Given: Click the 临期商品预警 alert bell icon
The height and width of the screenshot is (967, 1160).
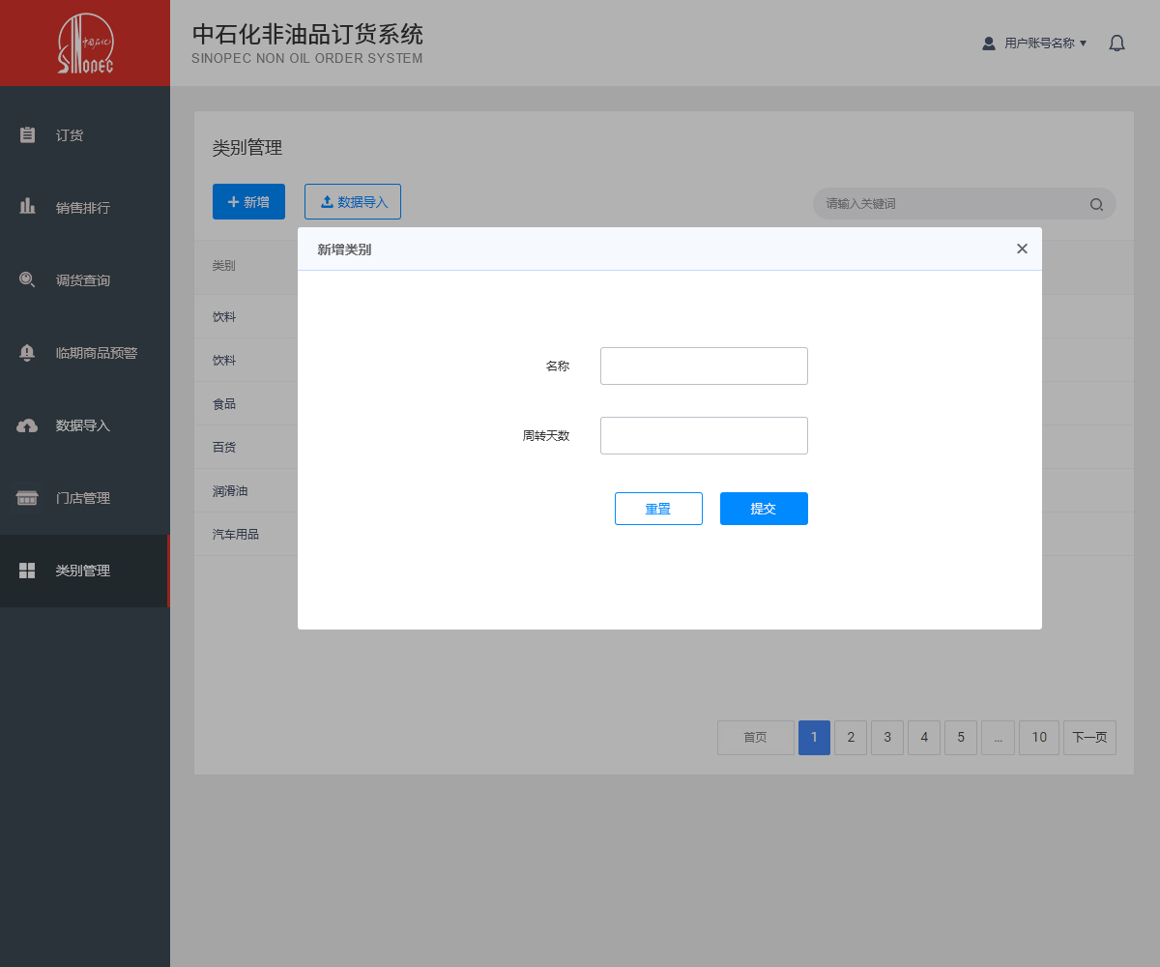Looking at the screenshot, I should [28, 353].
